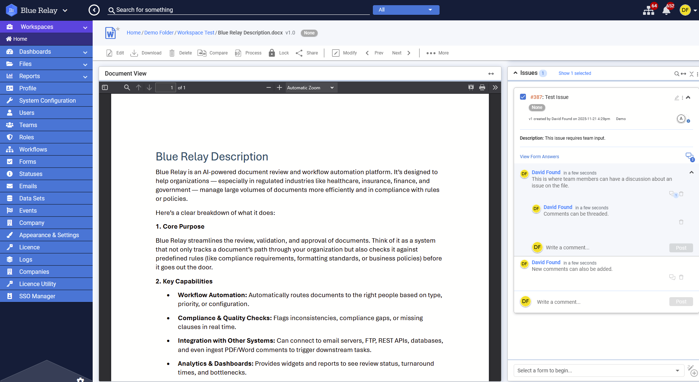Download the document via the toolbar
Image resolution: width=699 pixels, height=382 pixels.
pos(134,53)
